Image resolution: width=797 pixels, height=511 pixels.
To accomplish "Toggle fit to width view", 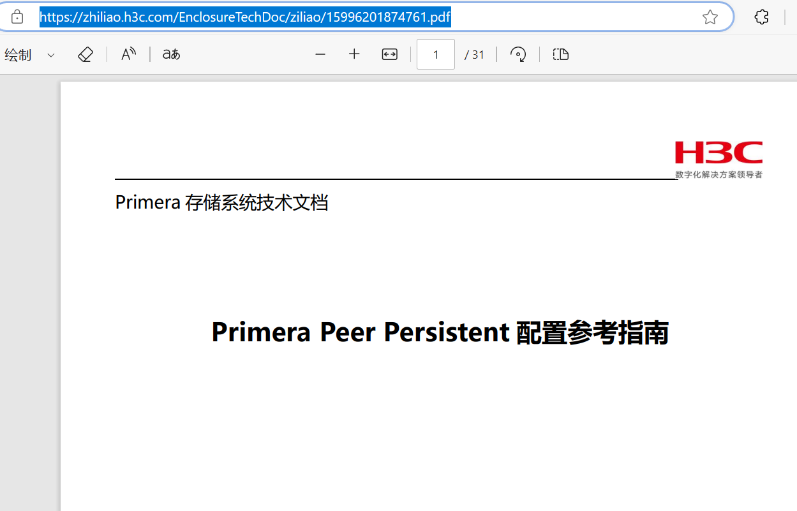I will [389, 55].
